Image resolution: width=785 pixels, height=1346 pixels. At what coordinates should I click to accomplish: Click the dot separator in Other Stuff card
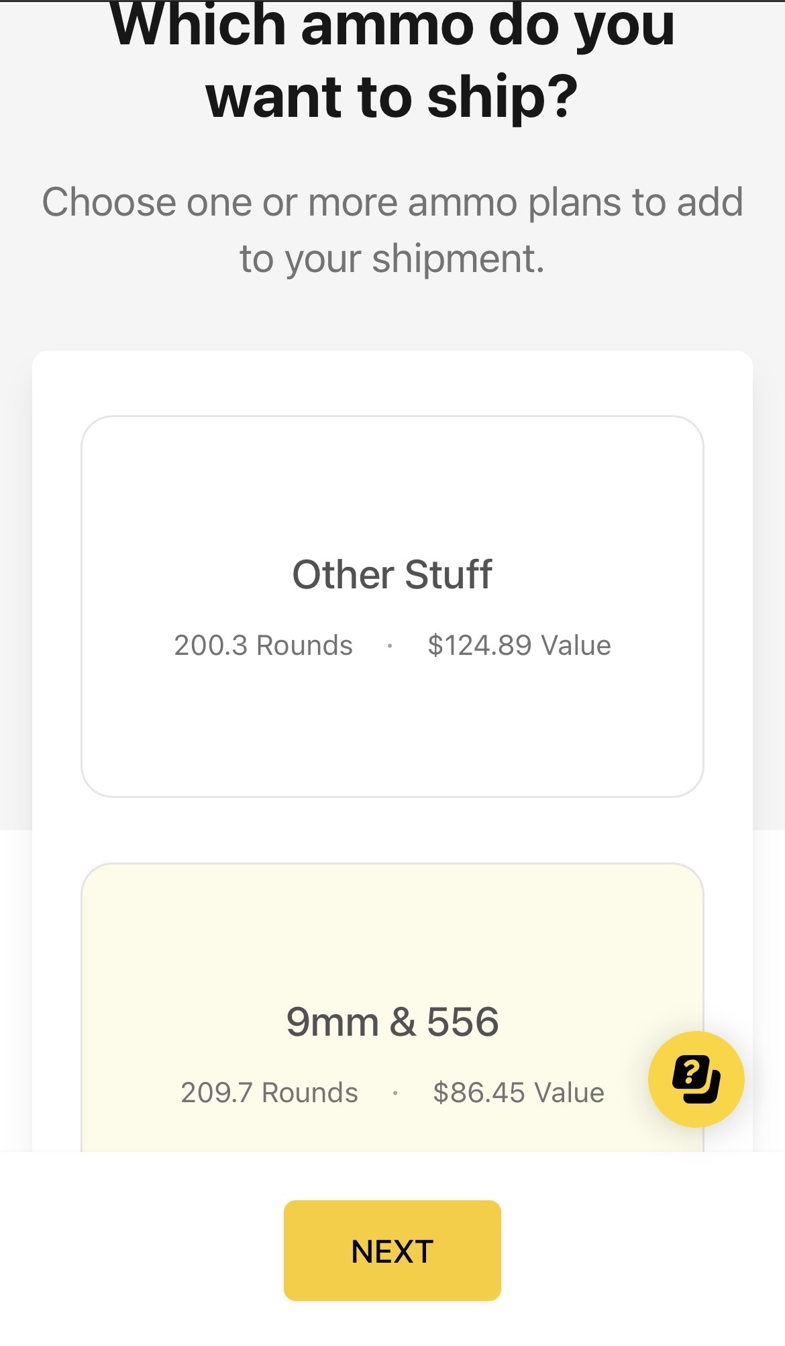tap(390, 646)
